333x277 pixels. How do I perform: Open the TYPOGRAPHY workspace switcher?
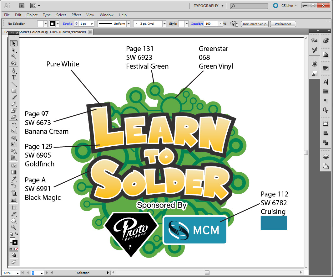(209, 6)
